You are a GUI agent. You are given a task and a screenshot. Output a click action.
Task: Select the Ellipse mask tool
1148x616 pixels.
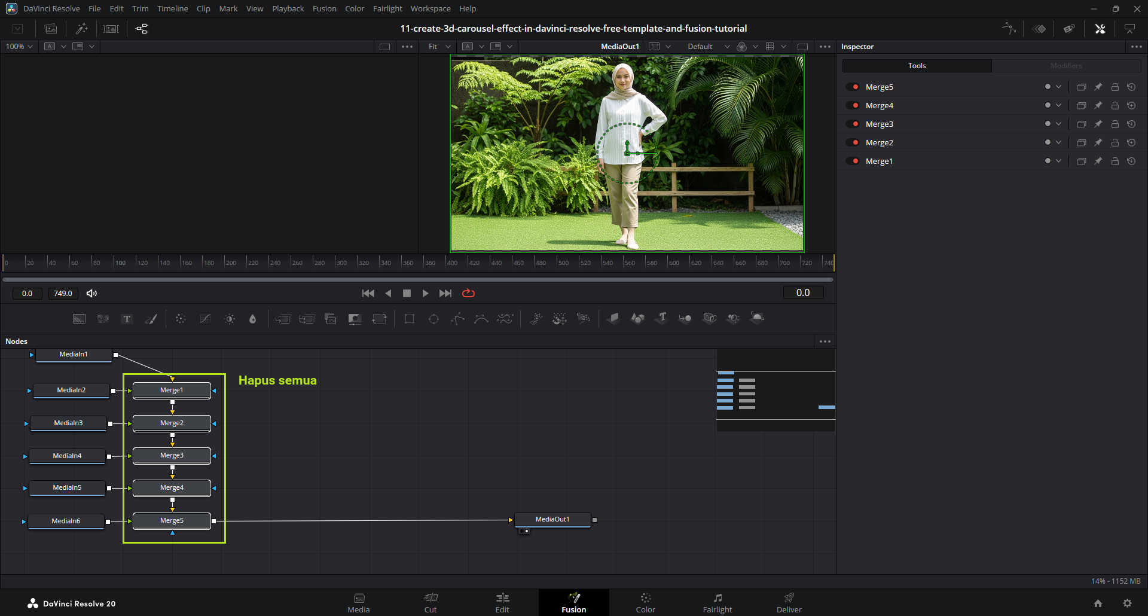[433, 319]
